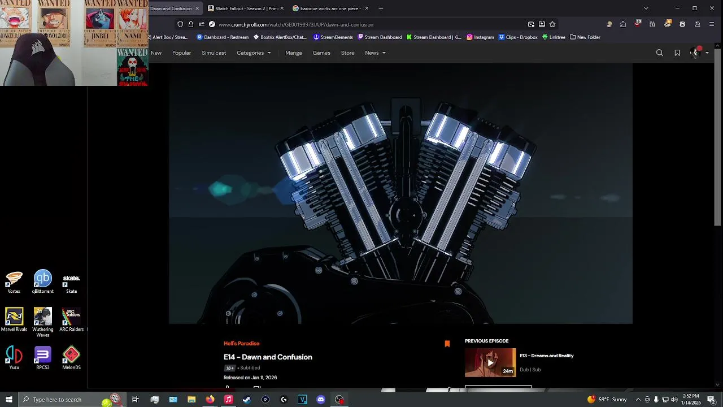Go to the Popular page
The width and height of the screenshot is (723, 407).
(x=181, y=53)
